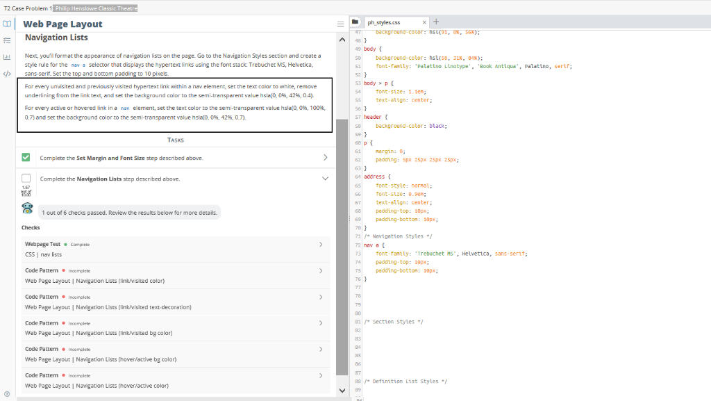The width and height of the screenshot is (711, 401).
Task: Click the 'header {' selector line
Action: click(x=376, y=117)
